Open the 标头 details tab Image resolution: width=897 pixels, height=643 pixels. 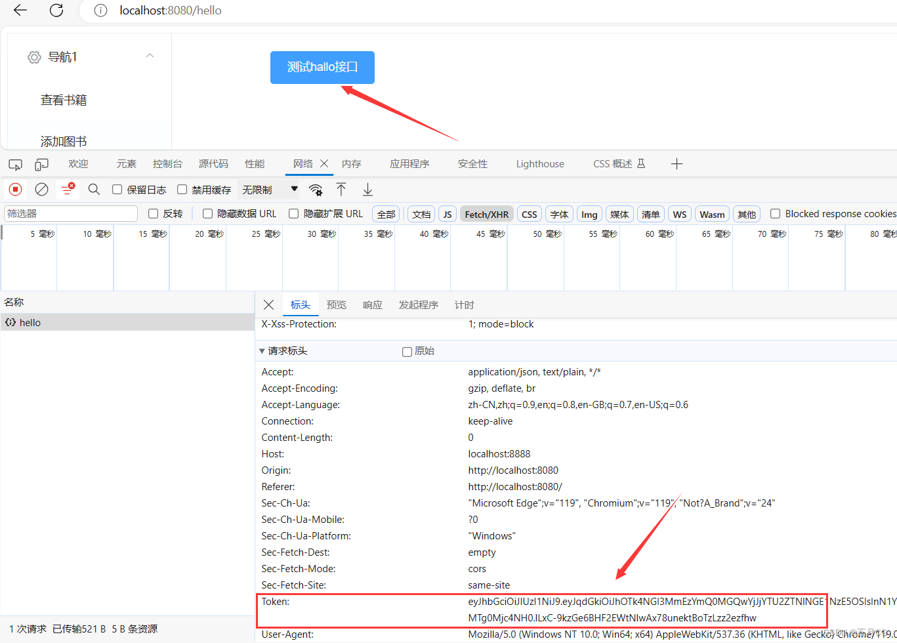(x=301, y=305)
